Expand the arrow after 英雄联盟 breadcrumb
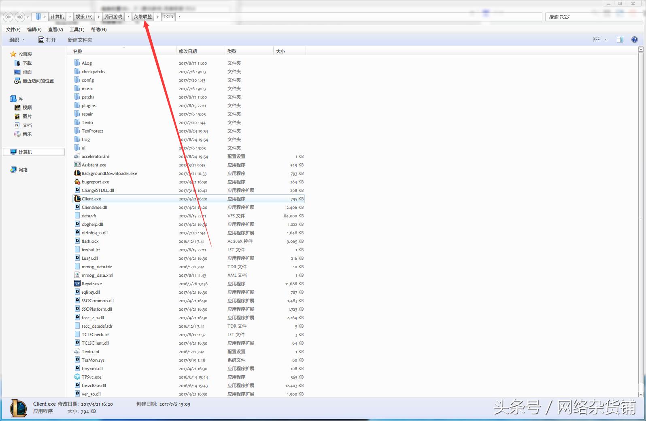Image resolution: width=646 pixels, height=421 pixels. click(158, 17)
